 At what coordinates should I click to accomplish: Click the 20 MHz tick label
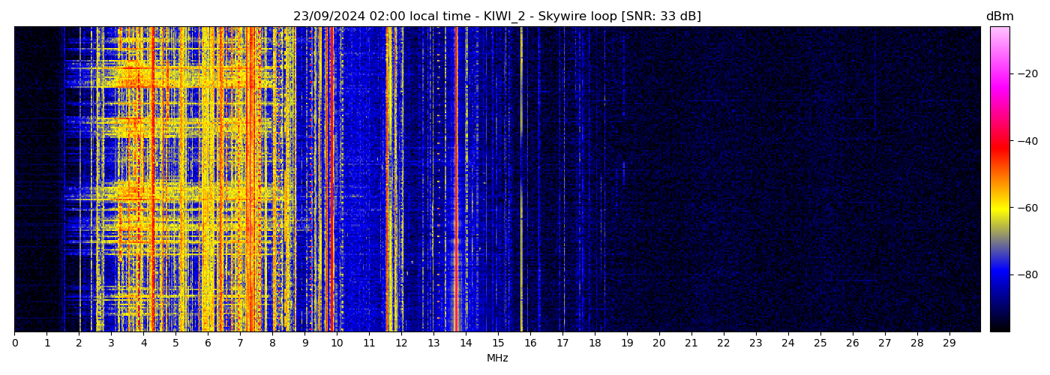[x=658, y=343]
